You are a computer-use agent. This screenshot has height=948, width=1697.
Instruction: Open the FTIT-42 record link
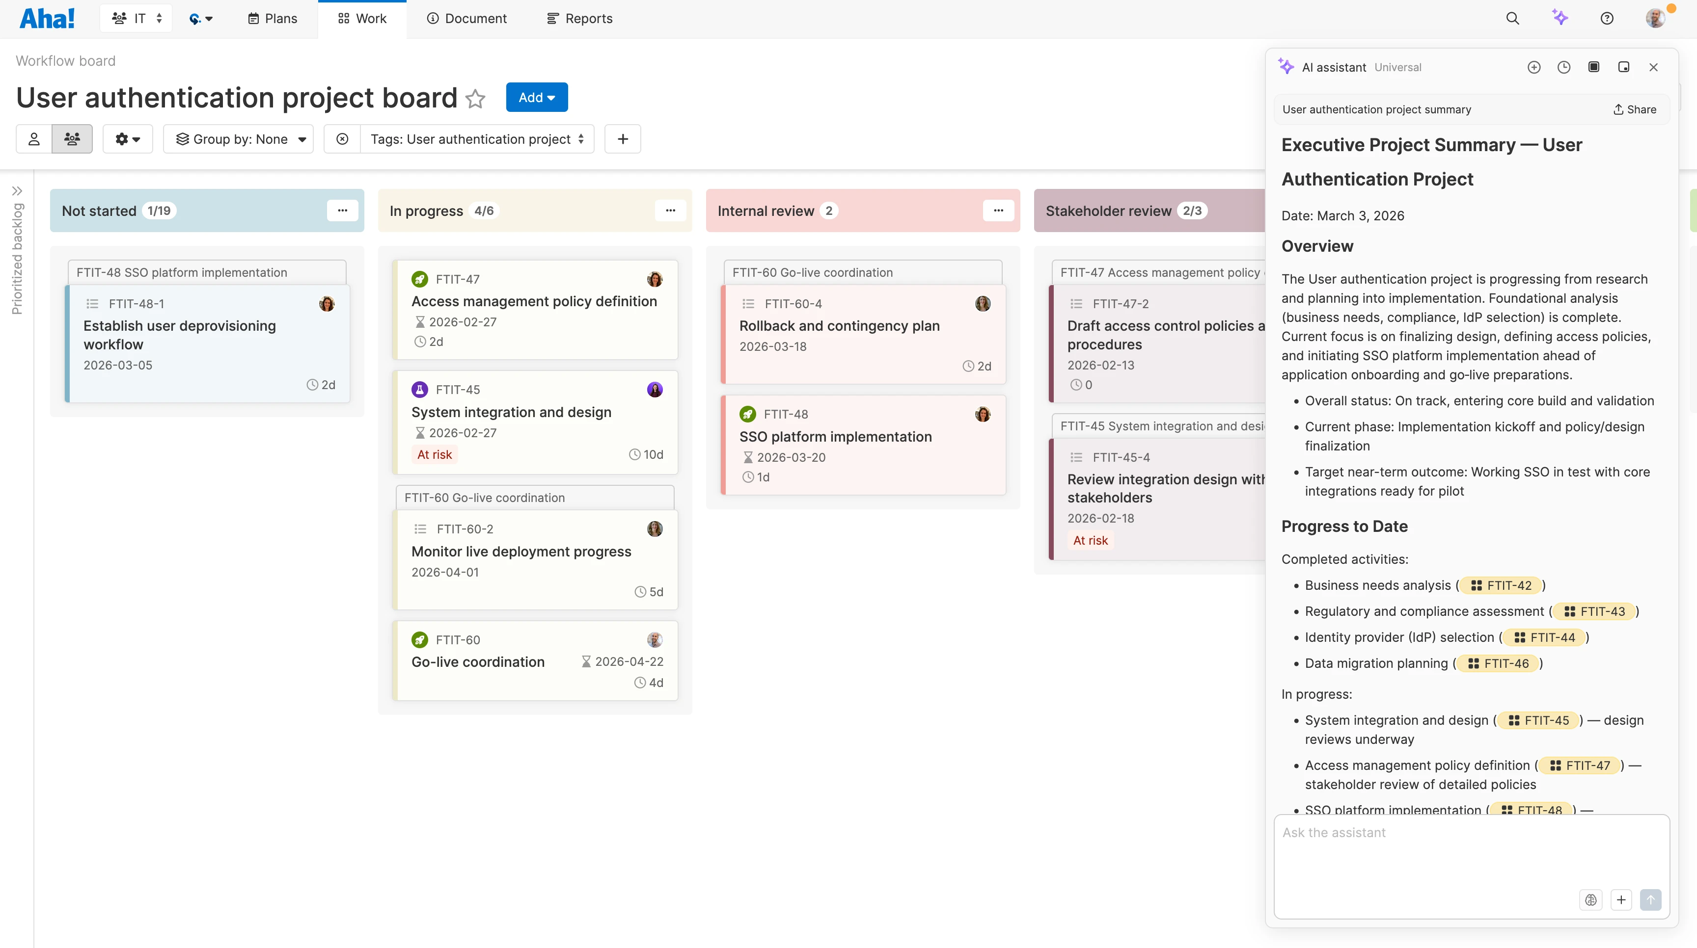[1502, 585]
